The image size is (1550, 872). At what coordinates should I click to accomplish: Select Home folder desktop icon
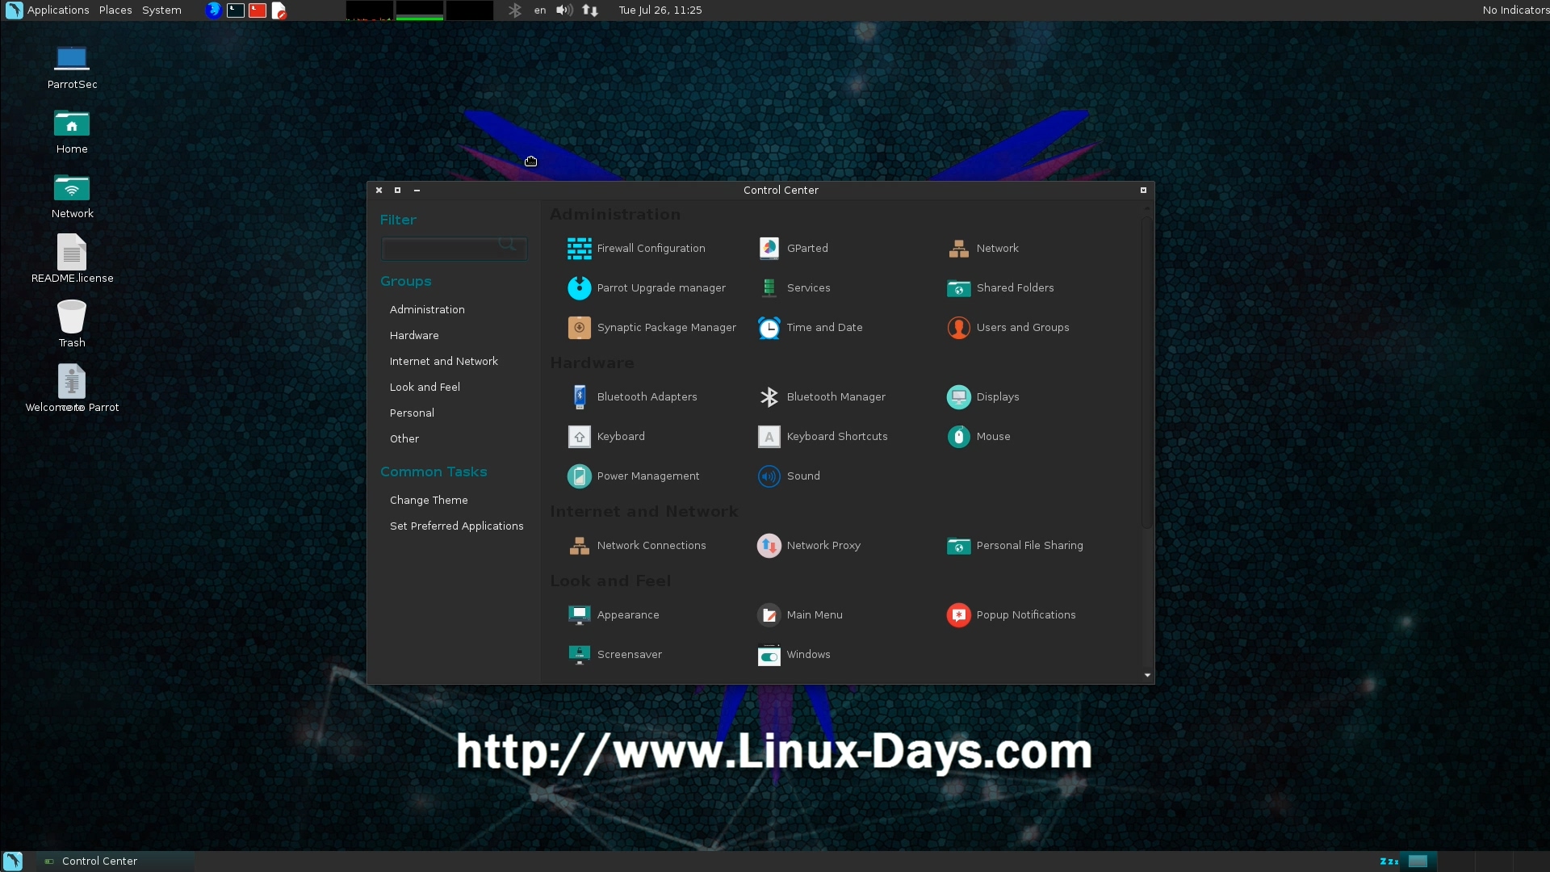(x=72, y=131)
